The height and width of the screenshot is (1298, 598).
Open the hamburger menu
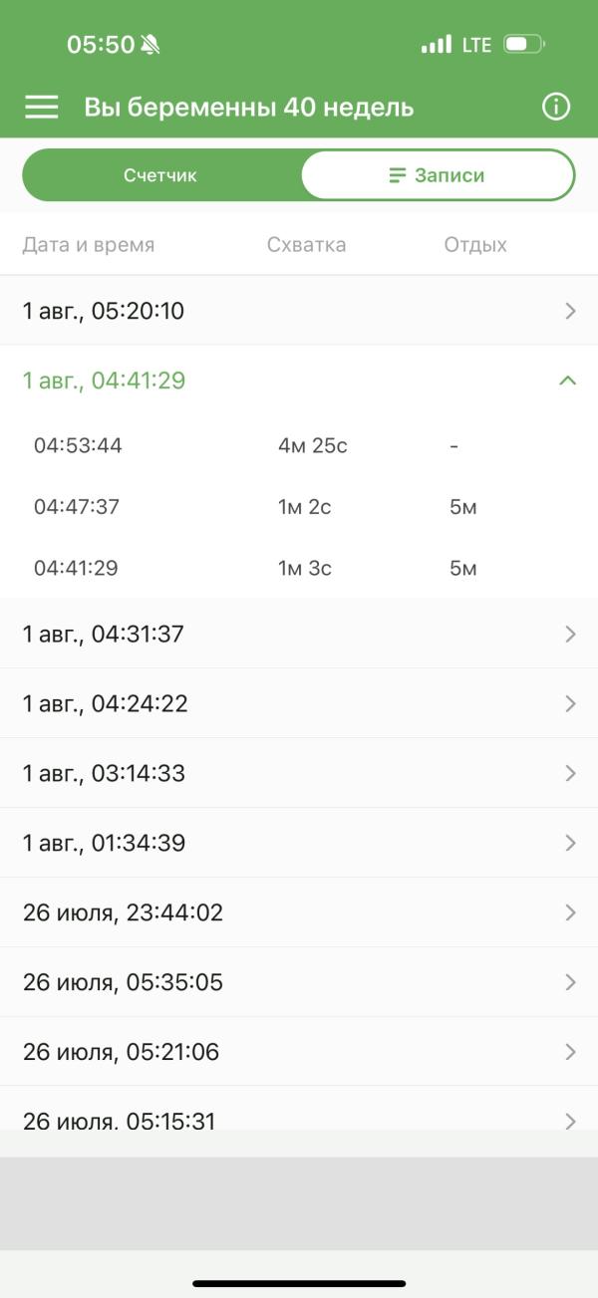point(41,108)
